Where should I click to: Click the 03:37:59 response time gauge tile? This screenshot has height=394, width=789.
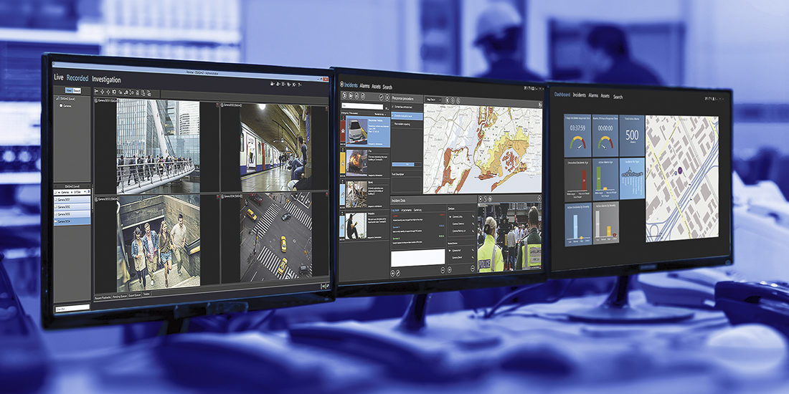coord(578,135)
